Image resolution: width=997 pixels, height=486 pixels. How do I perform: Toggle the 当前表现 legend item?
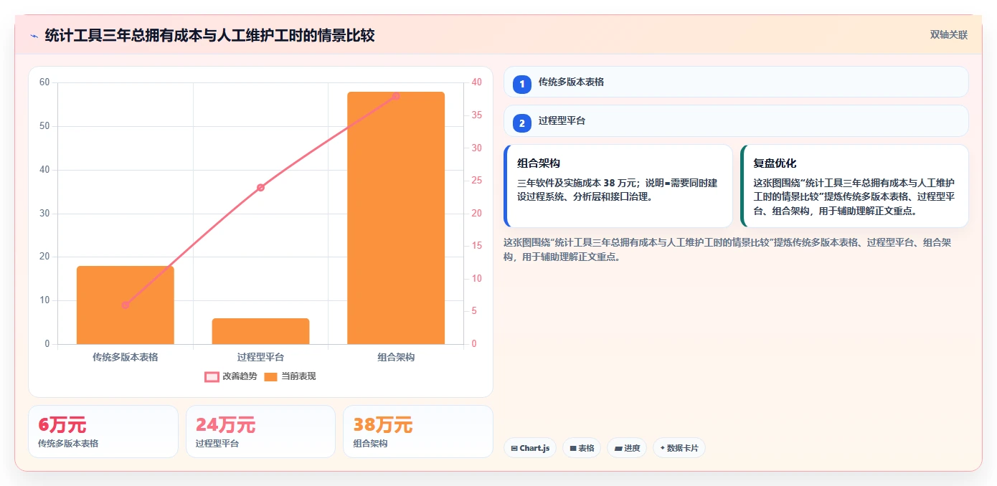[x=290, y=376]
